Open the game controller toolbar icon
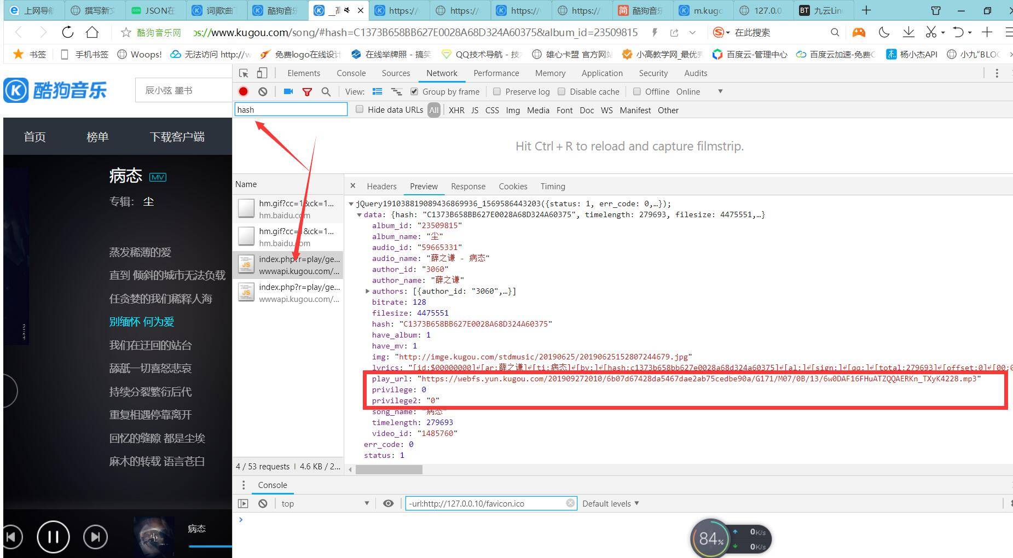1013x558 pixels. pos(859,33)
